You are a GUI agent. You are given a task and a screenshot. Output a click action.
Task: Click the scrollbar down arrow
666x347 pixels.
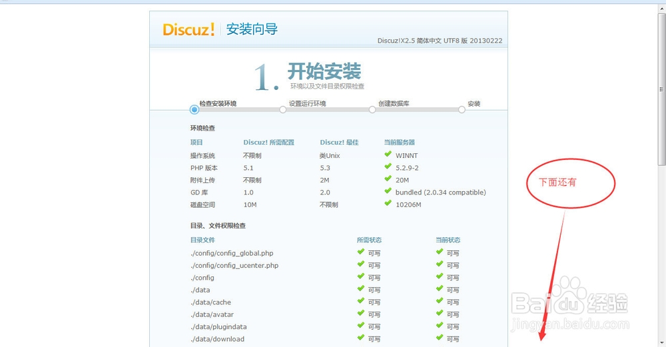661,342
